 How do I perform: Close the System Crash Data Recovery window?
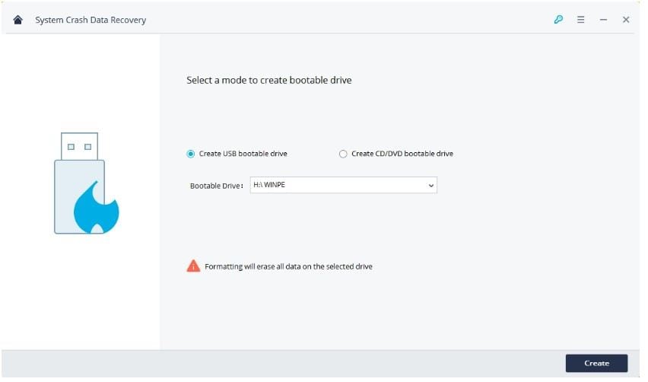tap(626, 20)
